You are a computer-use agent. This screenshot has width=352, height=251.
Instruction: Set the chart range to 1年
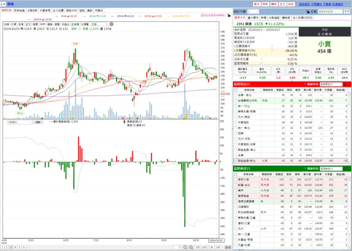[211, 247]
